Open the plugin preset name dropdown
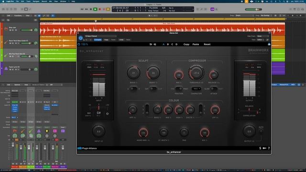Image resolution: width=306 pixels, height=172 pixels. tap(100, 36)
